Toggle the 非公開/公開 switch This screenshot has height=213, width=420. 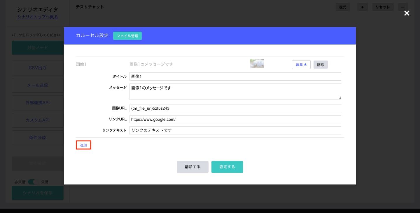click(33, 182)
